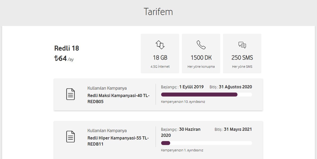Screen dimensions: 317x159
Task: Click Redli Maksi Kampanyasi-40 TL-REDB05 name
Action: pyautogui.click(x=118, y=99)
